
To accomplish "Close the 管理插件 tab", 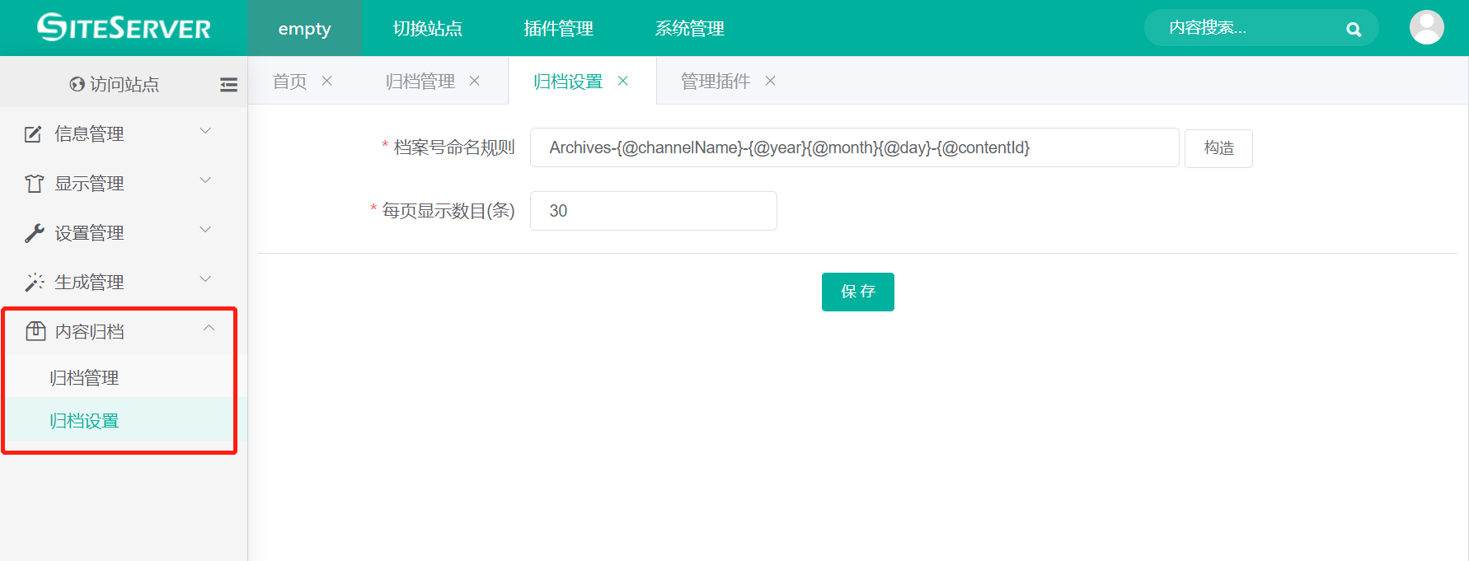I will 771,81.
